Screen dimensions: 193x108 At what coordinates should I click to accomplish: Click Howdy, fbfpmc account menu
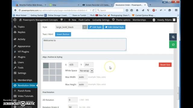[166, 20]
